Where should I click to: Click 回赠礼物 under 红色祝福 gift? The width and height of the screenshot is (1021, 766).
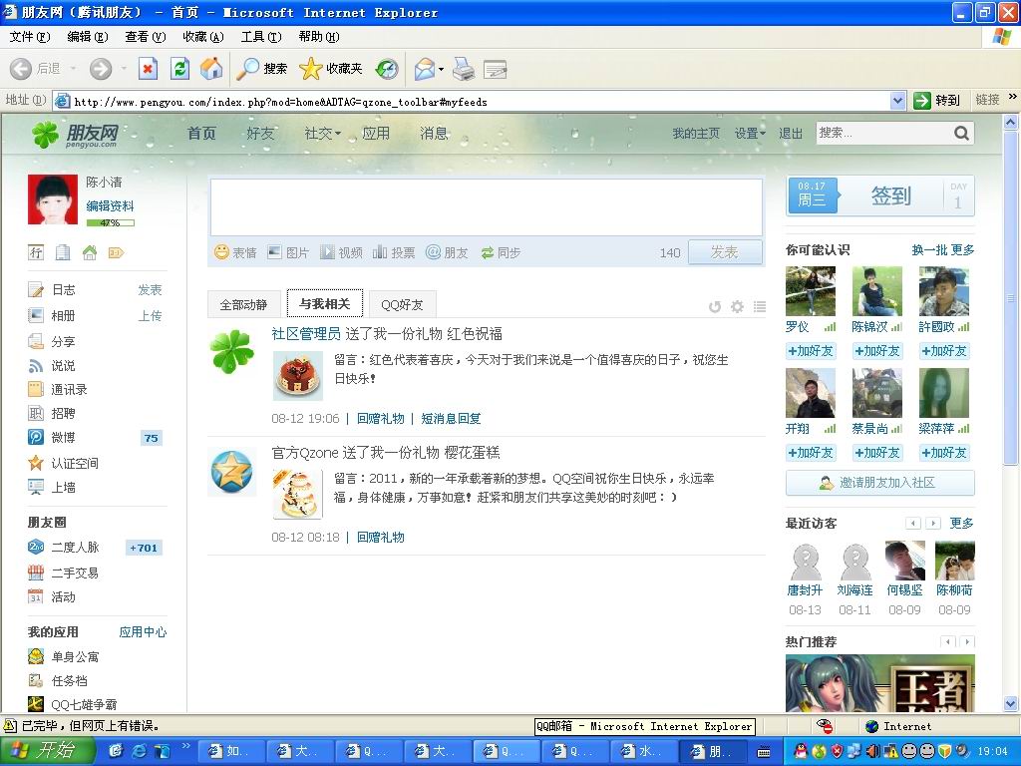[380, 418]
